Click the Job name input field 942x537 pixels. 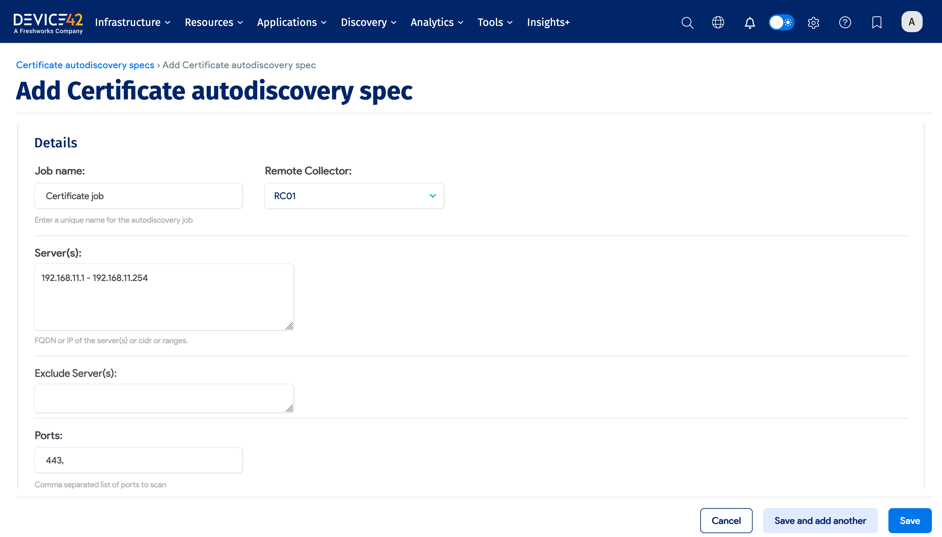click(138, 196)
